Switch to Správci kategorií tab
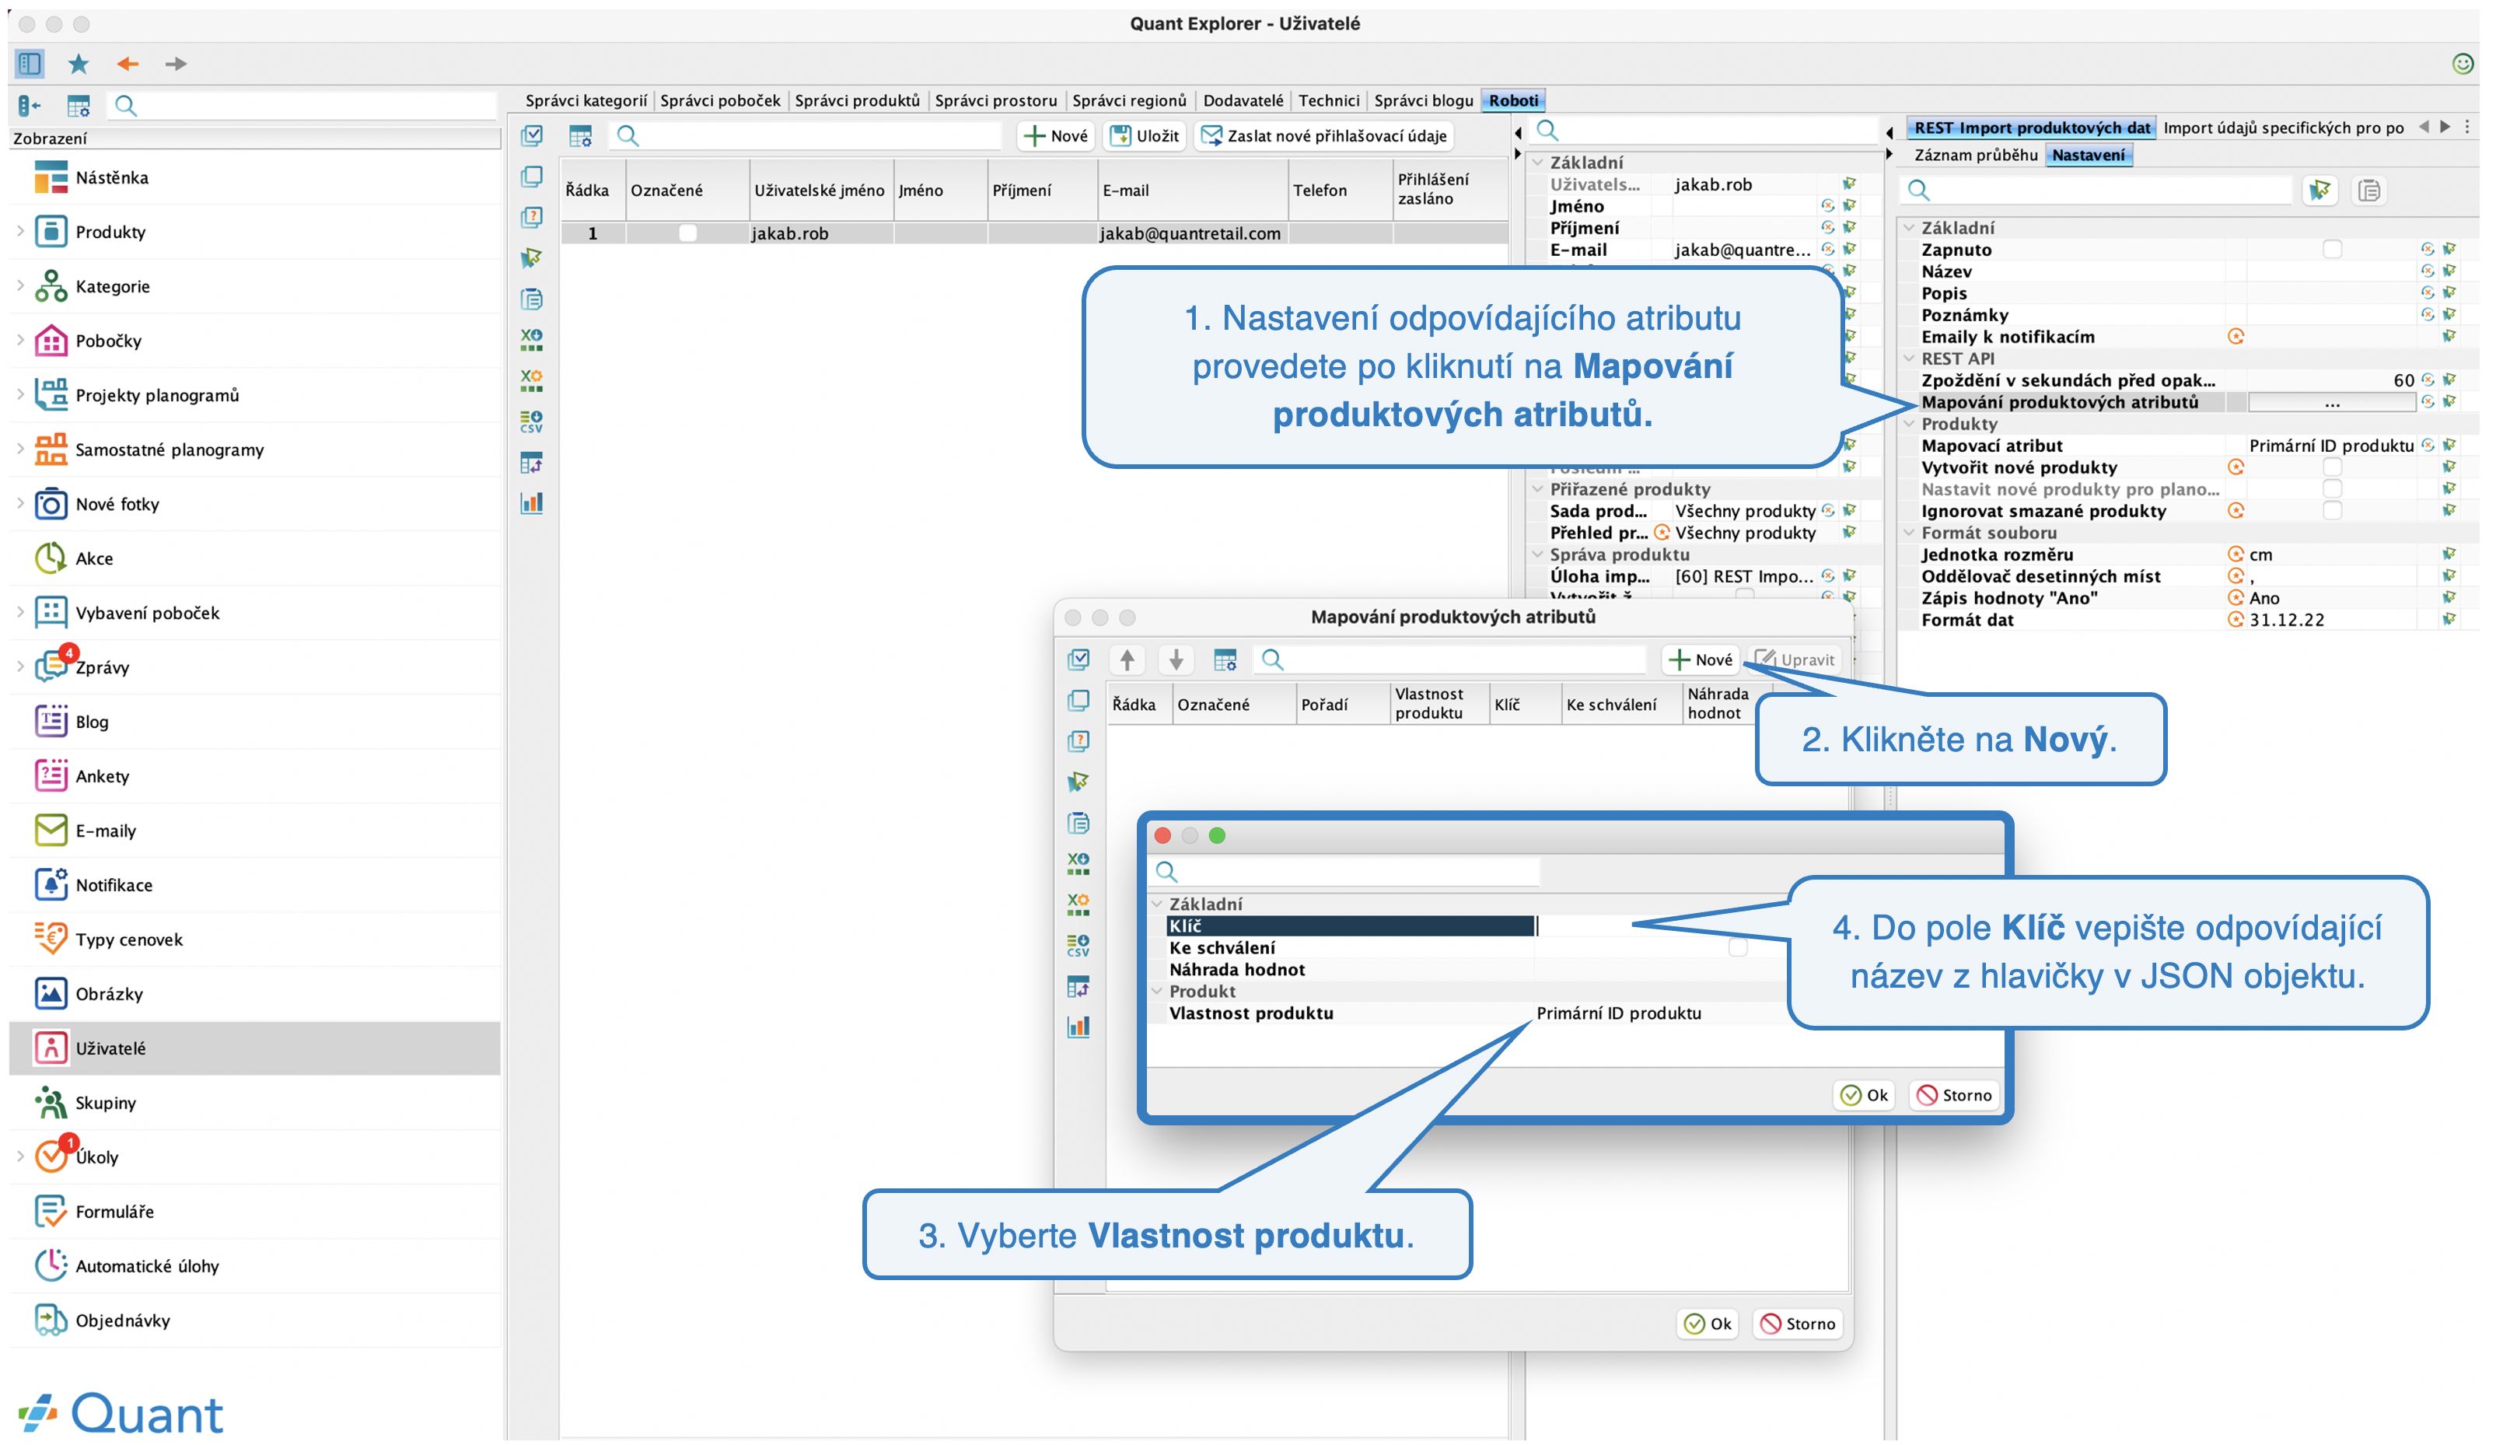Image resolution: width=2496 pixels, height=1445 pixels. pyautogui.click(x=586, y=100)
